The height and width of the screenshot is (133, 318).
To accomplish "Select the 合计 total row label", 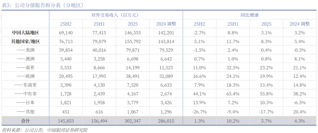I will pyautogui.click(x=25, y=121).
